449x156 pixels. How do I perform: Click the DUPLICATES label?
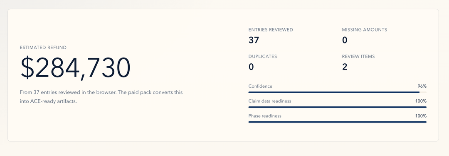click(x=263, y=56)
